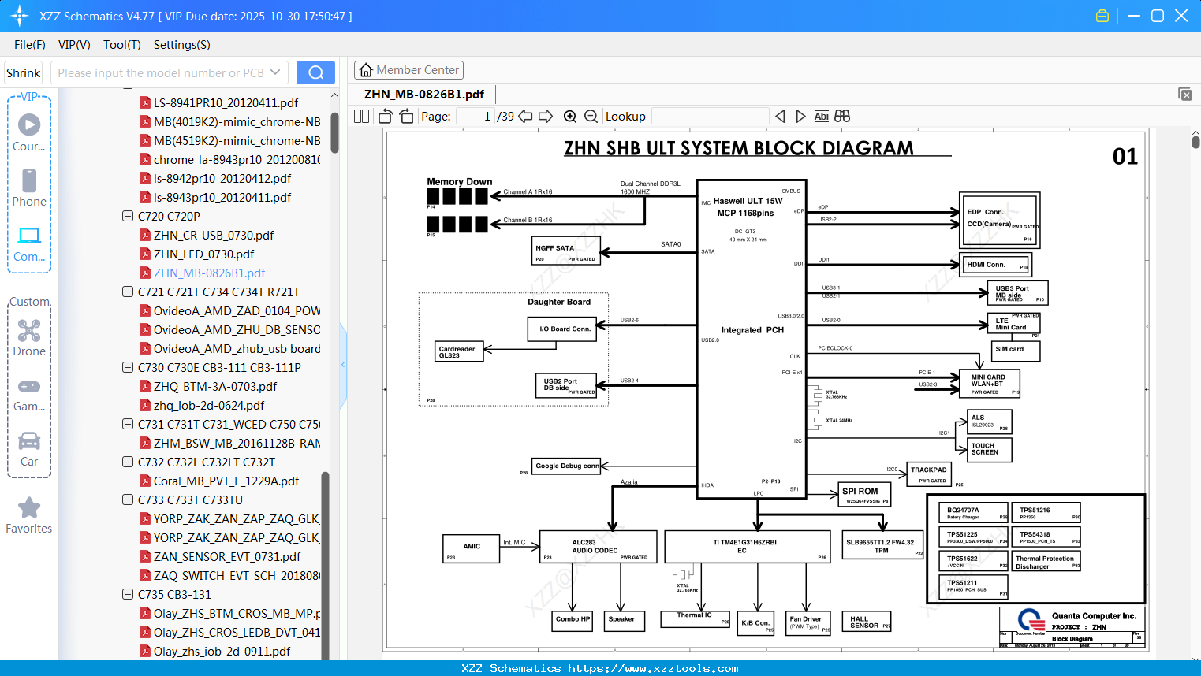Click the model number or PCB search field
The image size is (1201, 676).
(x=161, y=72)
